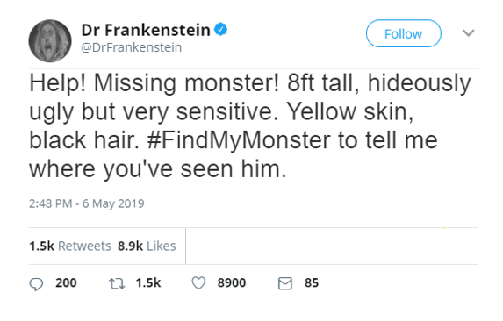Click the retweet arrows icon

tap(117, 283)
